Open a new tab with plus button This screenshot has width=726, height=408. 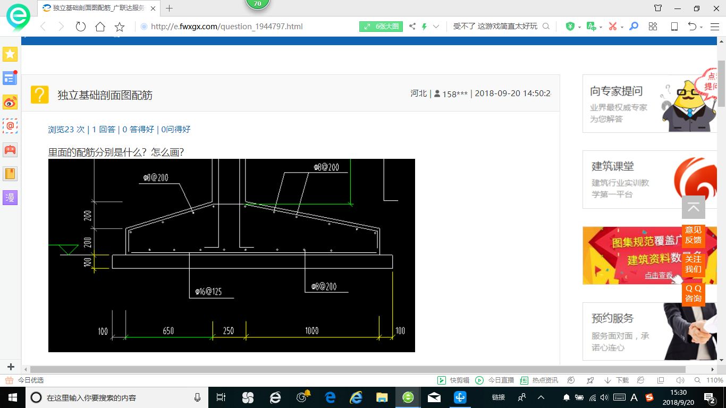point(170,8)
